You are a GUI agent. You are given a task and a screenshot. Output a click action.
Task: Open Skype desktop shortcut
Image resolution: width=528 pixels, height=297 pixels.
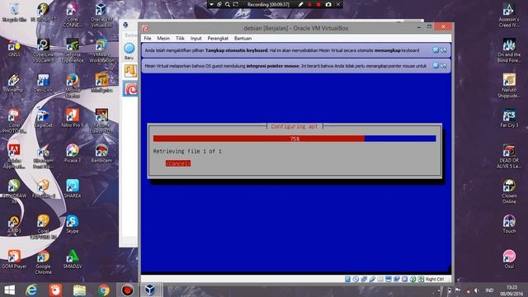[x=73, y=224]
